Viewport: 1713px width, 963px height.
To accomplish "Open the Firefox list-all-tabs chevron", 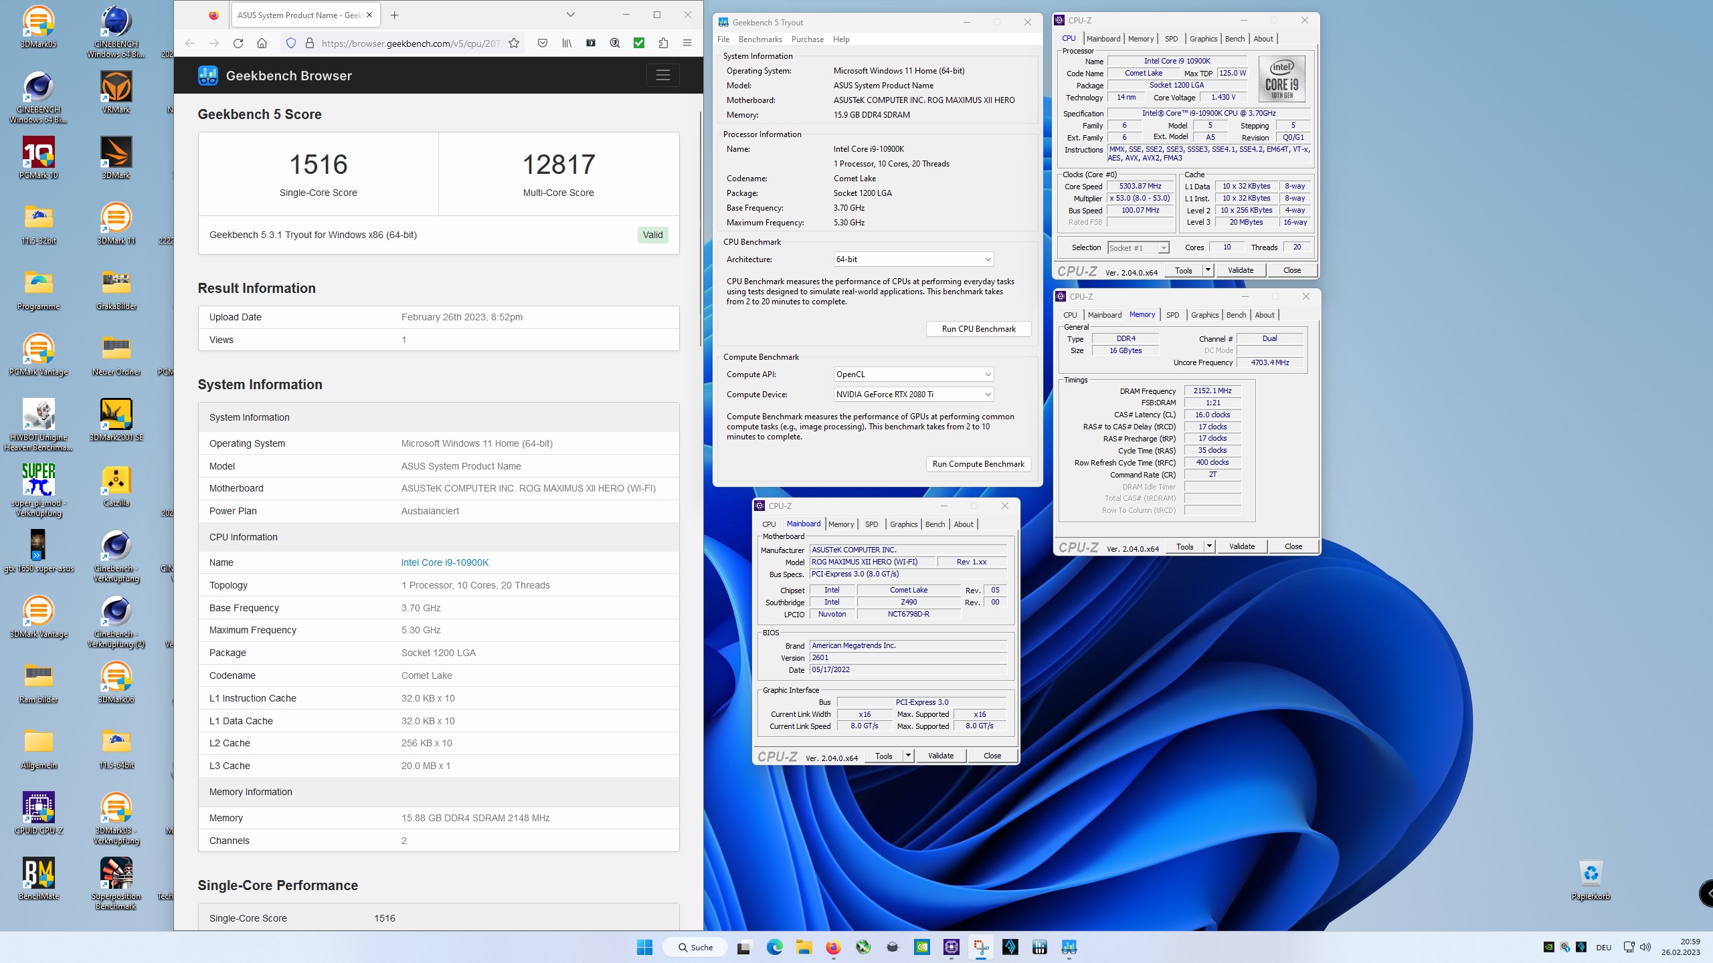I will pos(570,15).
